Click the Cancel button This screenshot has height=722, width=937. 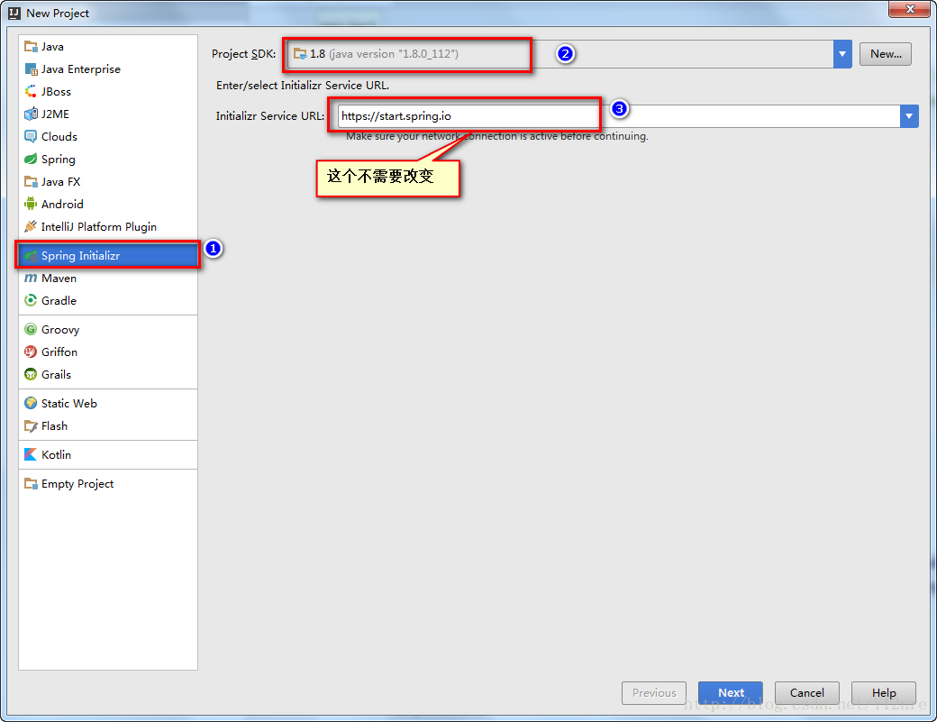tap(806, 693)
